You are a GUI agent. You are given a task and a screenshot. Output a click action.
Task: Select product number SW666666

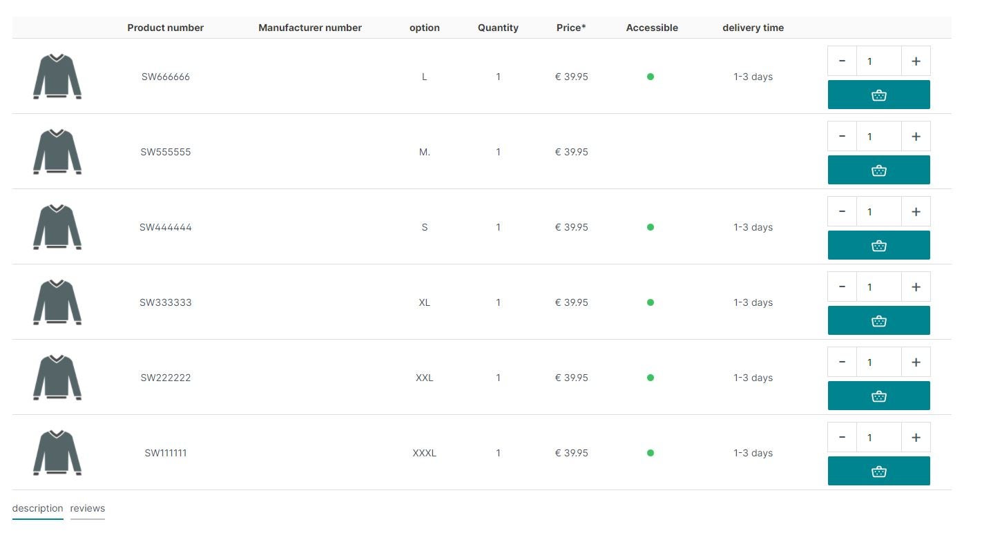(x=166, y=77)
